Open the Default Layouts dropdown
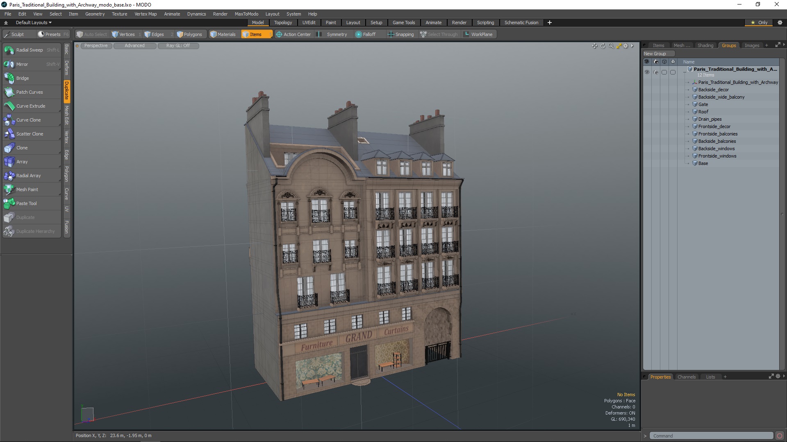 [34, 23]
